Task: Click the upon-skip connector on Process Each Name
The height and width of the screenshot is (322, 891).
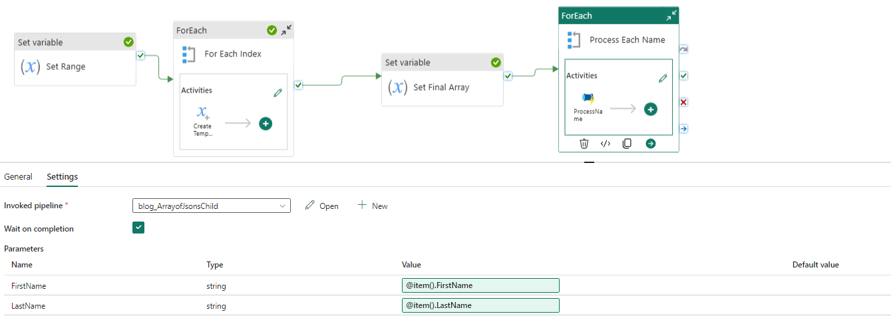Action: click(683, 49)
